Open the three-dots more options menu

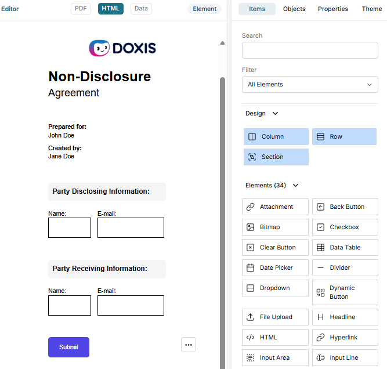(189, 345)
